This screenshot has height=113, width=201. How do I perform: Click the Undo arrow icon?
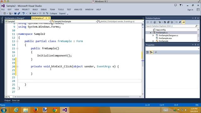click(x=24, y=13)
